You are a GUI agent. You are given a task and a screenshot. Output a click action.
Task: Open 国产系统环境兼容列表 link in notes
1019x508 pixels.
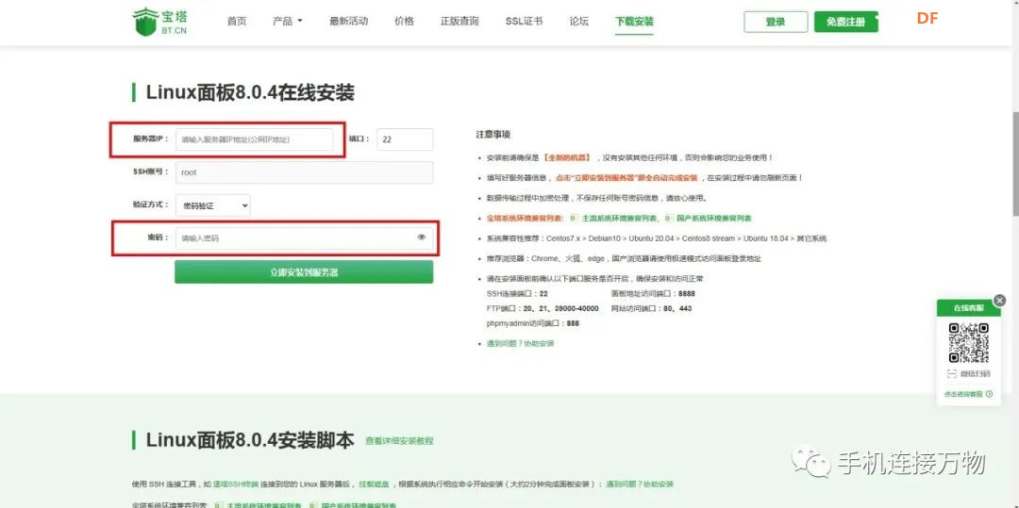click(713, 218)
